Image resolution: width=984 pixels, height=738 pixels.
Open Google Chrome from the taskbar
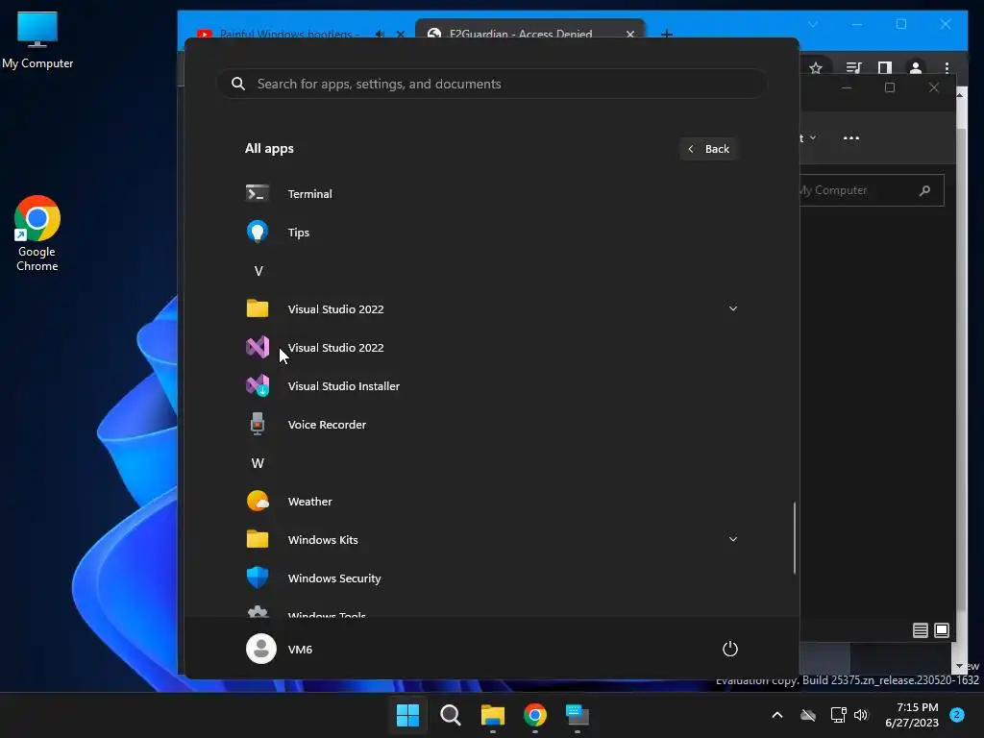coord(534,714)
